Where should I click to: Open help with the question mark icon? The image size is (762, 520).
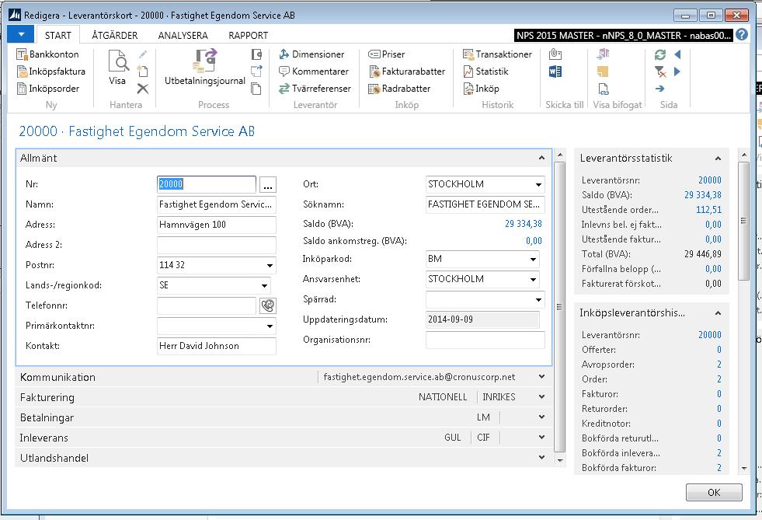742,34
